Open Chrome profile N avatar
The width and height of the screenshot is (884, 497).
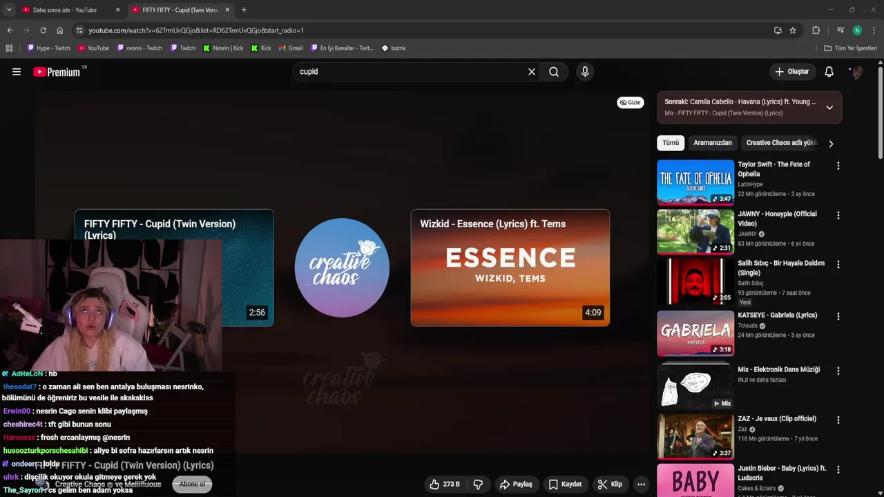857,30
